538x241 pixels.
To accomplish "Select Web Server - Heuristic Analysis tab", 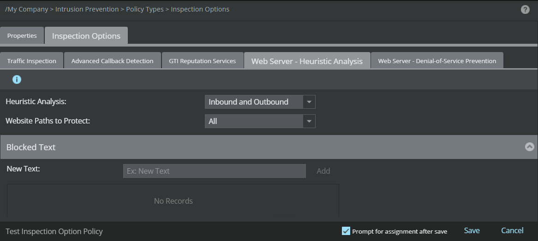I will 307,61.
